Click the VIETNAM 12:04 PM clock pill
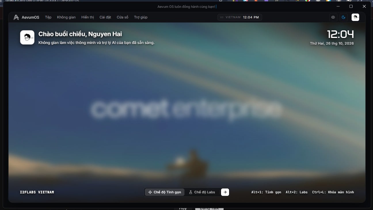Image resolution: width=373 pixels, height=210 pixels. point(239,17)
